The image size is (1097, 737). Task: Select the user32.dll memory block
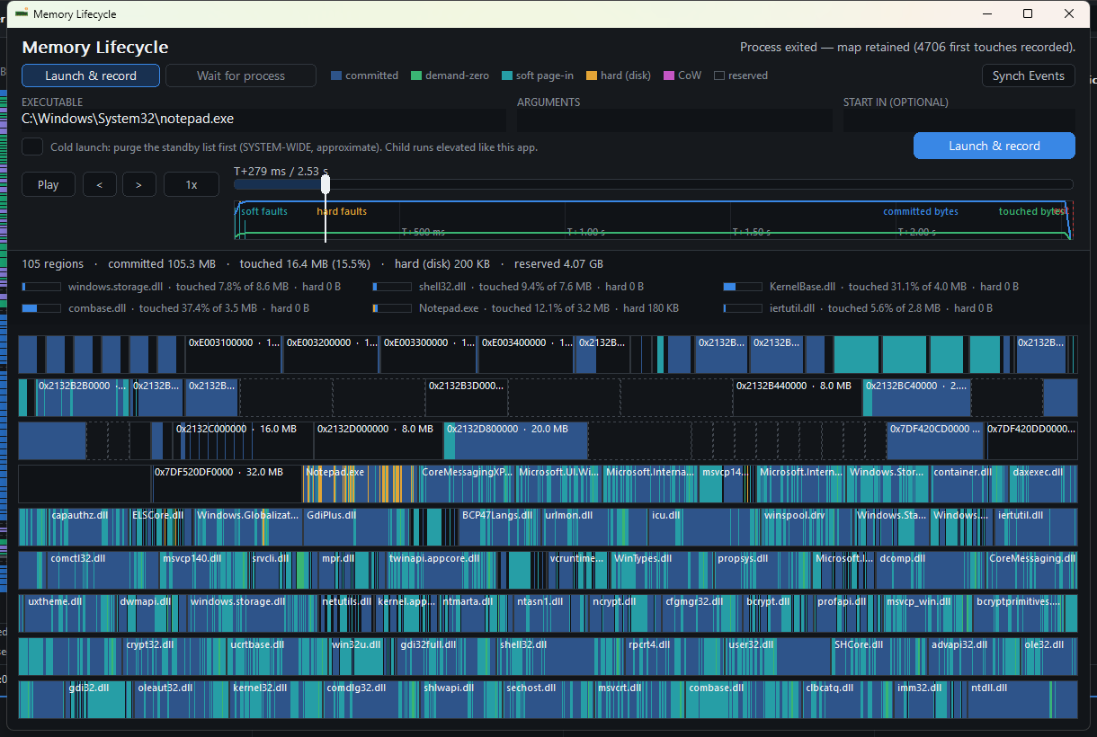tap(777, 656)
